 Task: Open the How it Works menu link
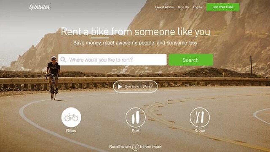tap(164, 7)
